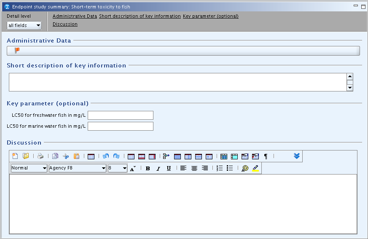Click the eraser-over-table icon without red cell

245,156
